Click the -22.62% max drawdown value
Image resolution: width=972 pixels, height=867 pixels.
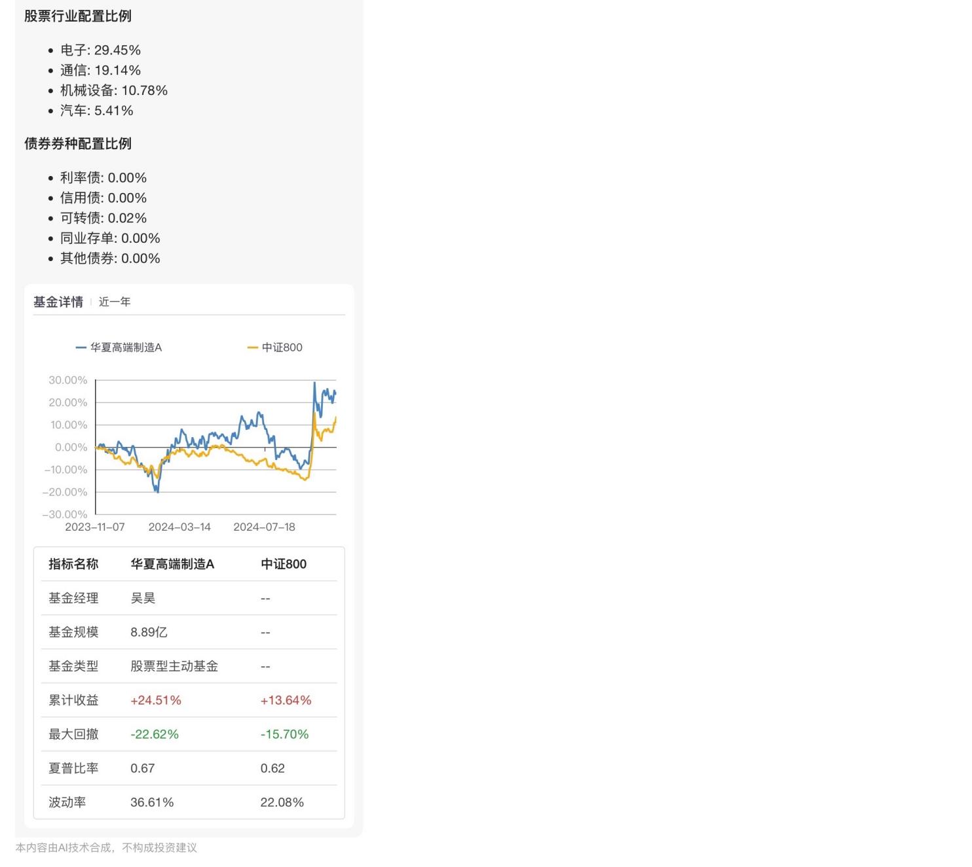click(x=155, y=734)
